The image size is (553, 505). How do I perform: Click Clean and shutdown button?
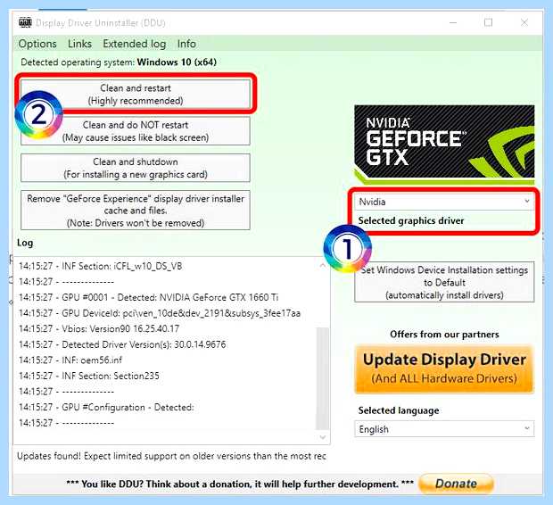pos(136,168)
